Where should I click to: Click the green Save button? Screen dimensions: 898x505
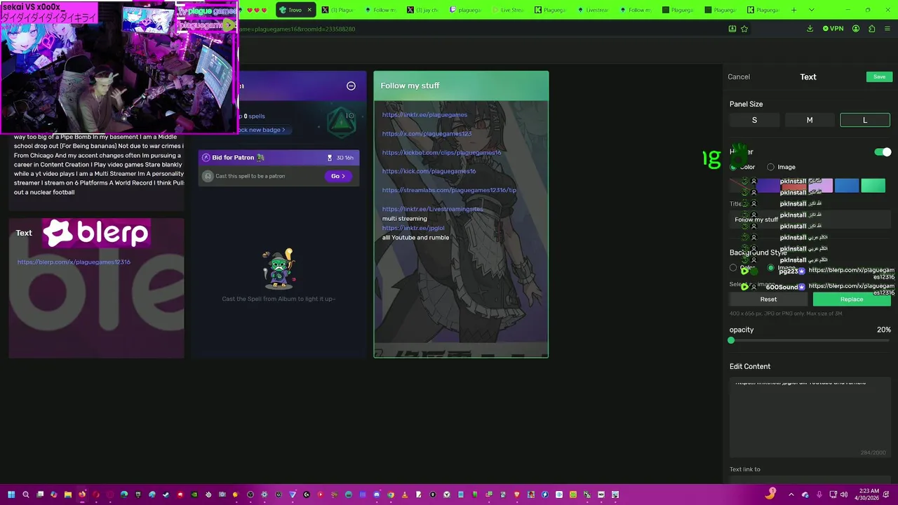click(x=879, y=77)
